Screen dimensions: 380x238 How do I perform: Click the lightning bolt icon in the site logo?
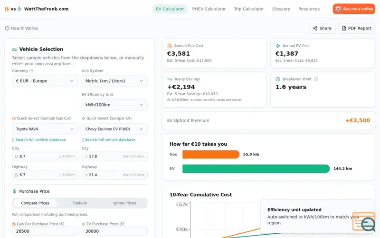coord(19,9)
